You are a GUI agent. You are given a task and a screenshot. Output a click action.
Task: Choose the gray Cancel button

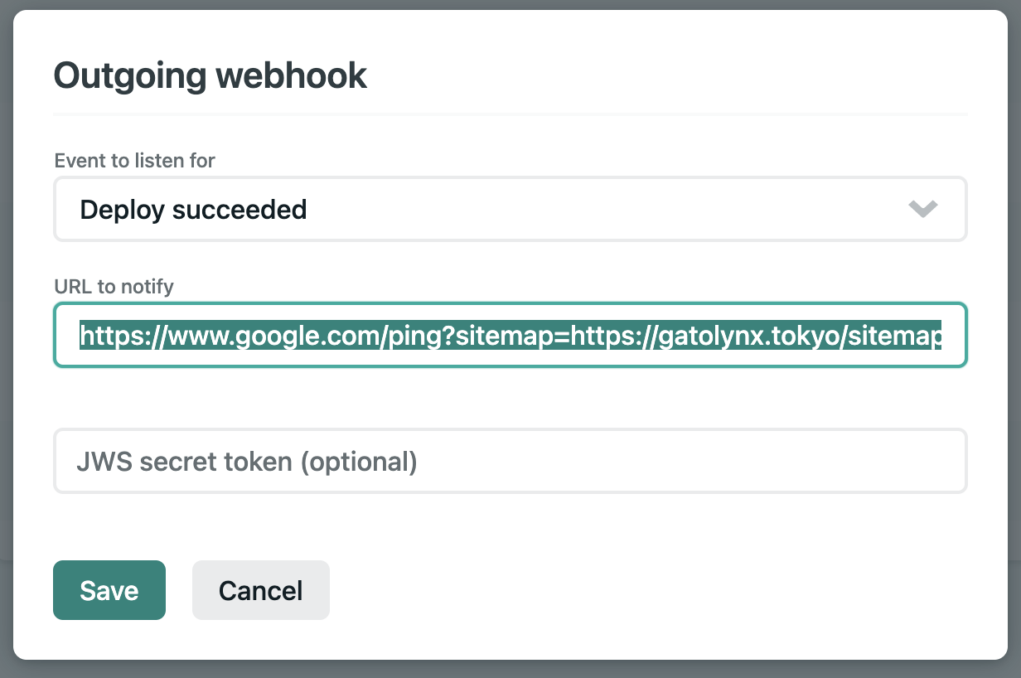click(x=261, y=590)
